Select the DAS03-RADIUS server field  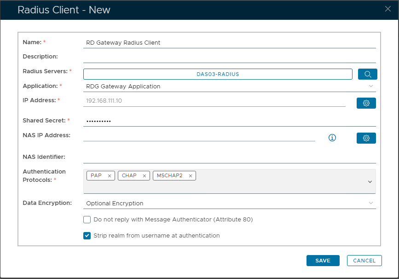pos(218,74)
